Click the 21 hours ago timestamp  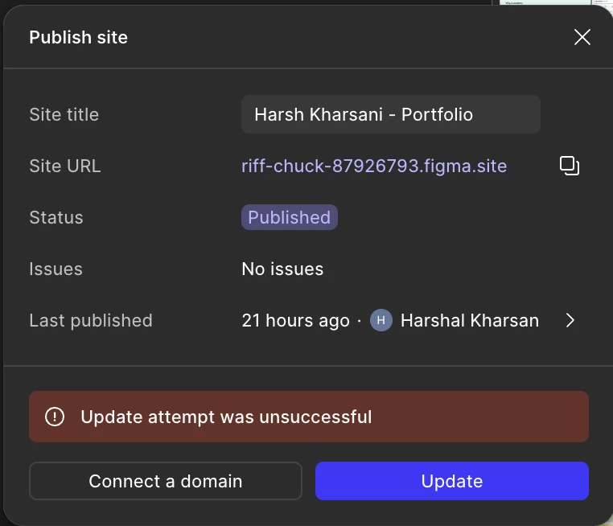tap(295, 321)
